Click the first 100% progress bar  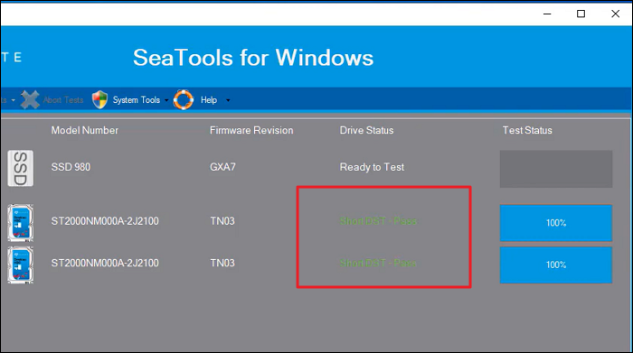[x=556, y=223]
